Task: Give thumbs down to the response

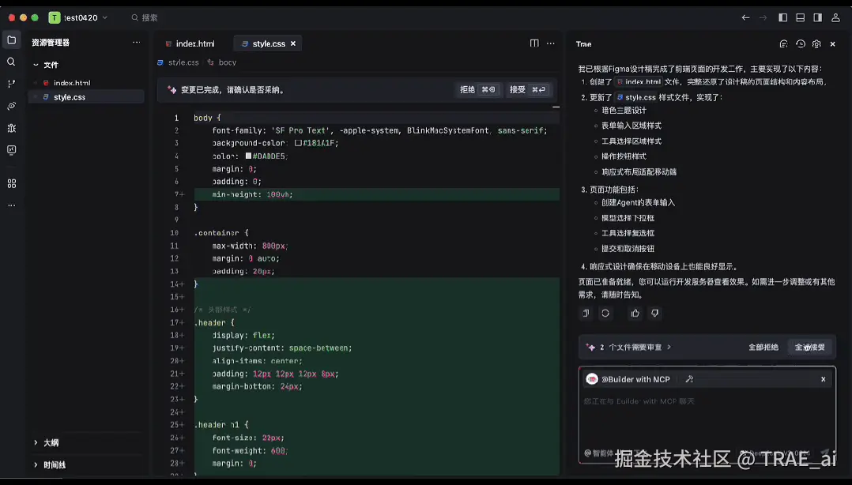Action: click(x=654, y=314)
